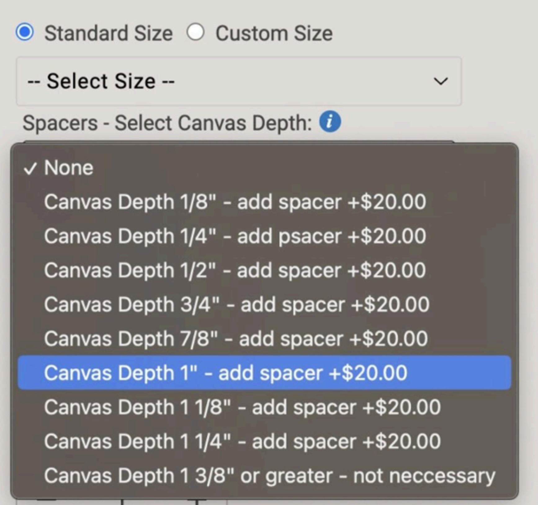Click the "-- Select Size --" placeholder text
Screen dimensions: 538x505
[101, 81]
